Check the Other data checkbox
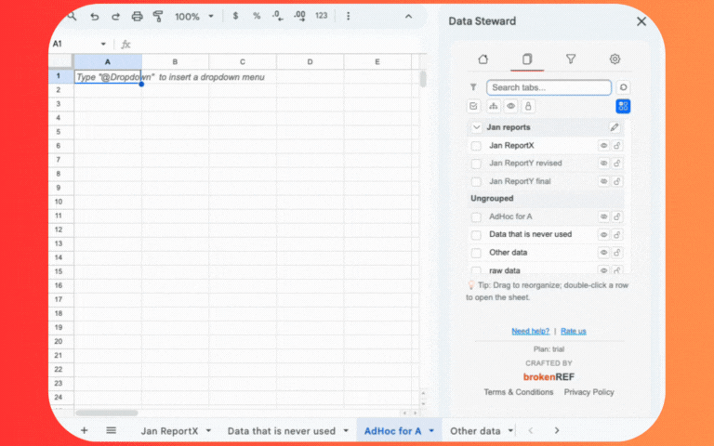The height and width of the screenshot is (446, 714). tap(476, 253)
